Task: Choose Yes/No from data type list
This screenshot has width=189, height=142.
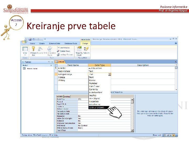Action: coord(99,95)
